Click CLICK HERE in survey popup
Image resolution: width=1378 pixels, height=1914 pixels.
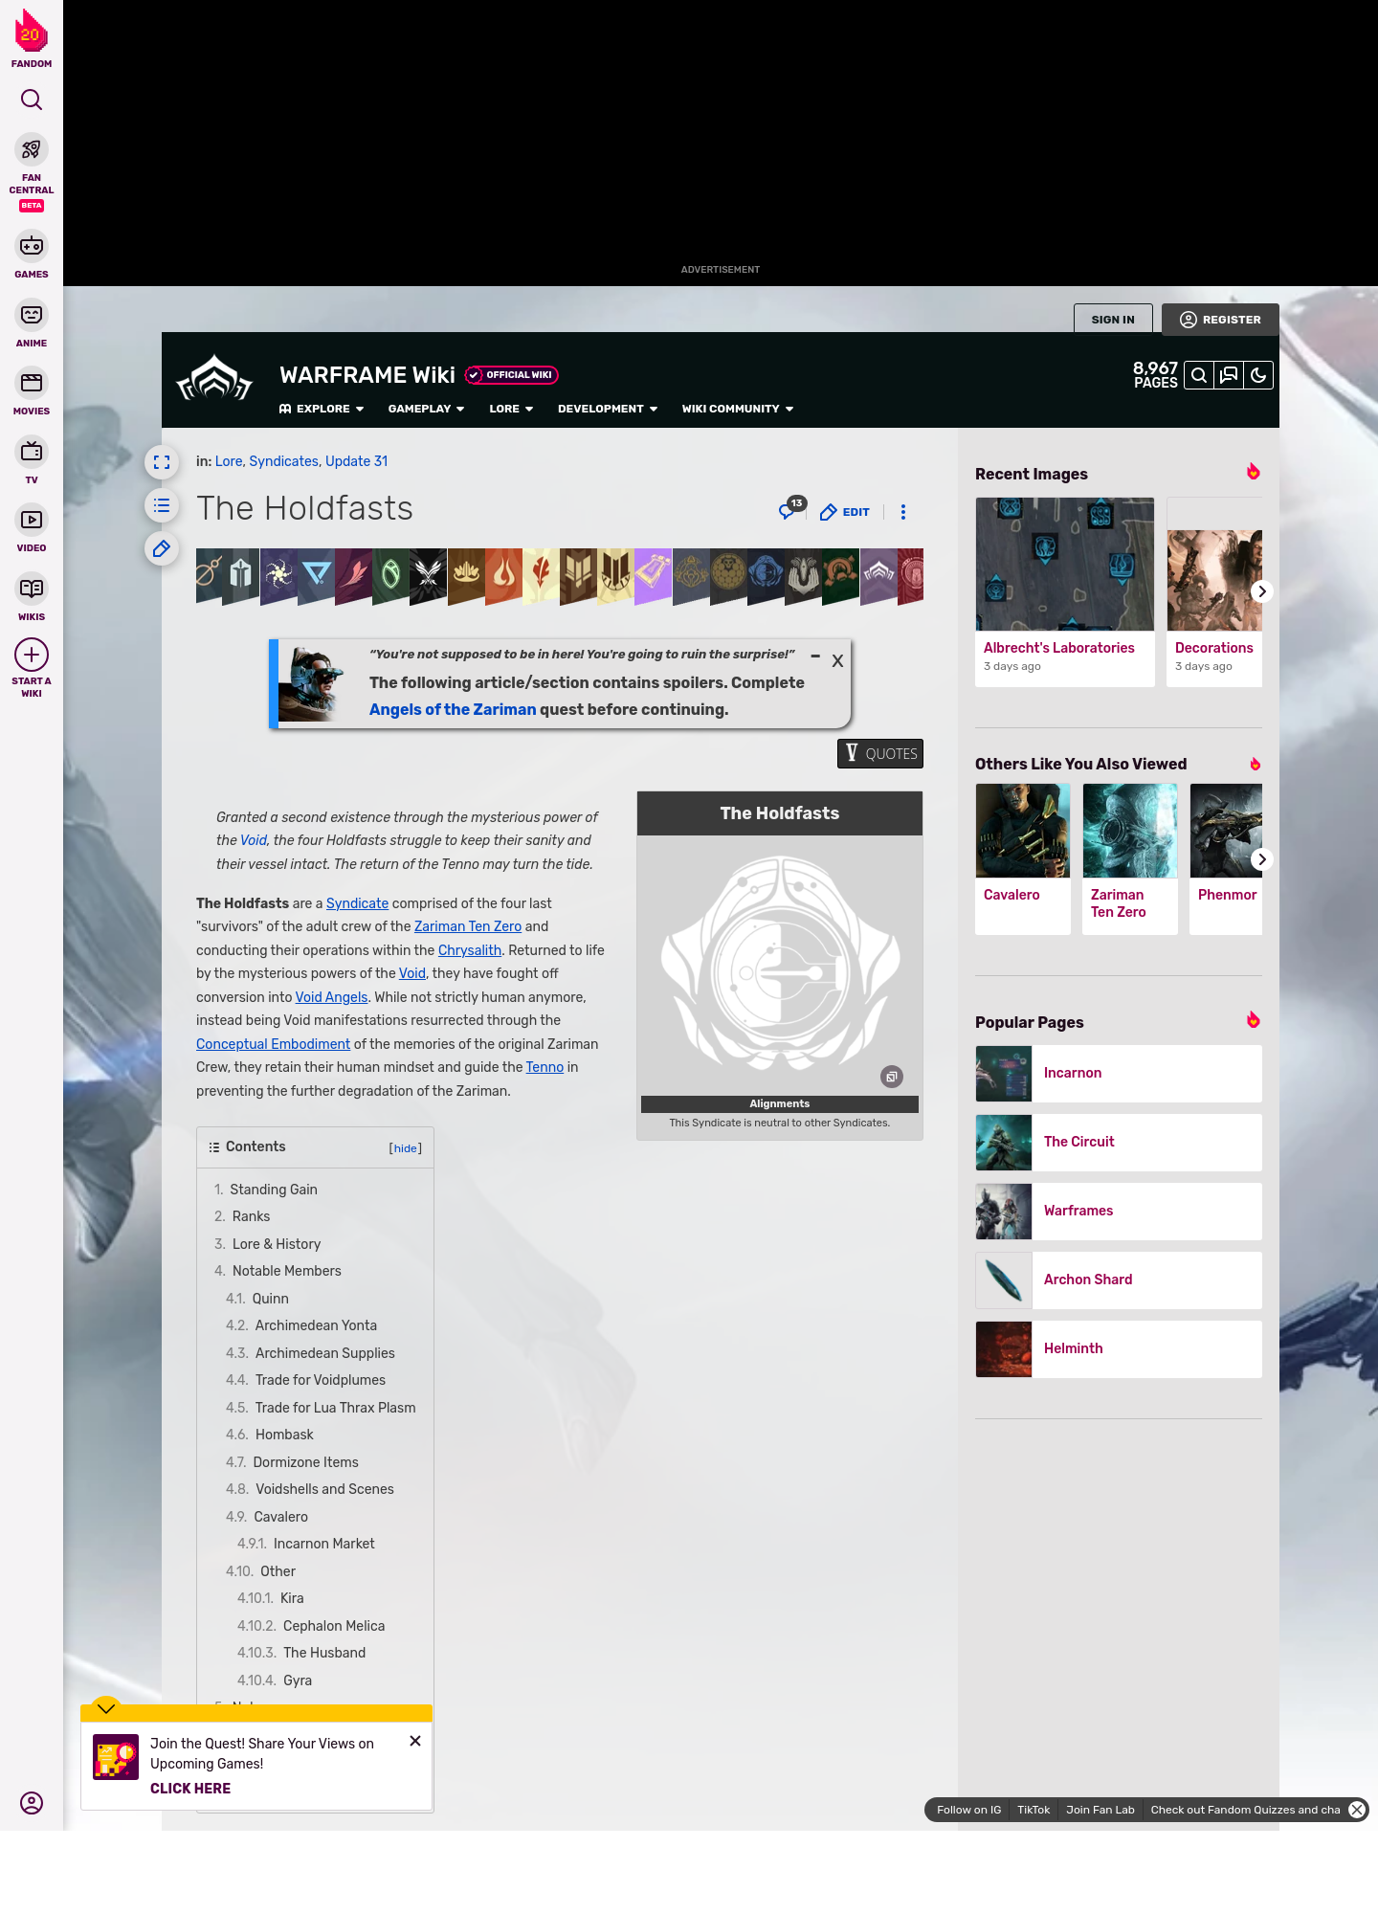click(190, 1789)
